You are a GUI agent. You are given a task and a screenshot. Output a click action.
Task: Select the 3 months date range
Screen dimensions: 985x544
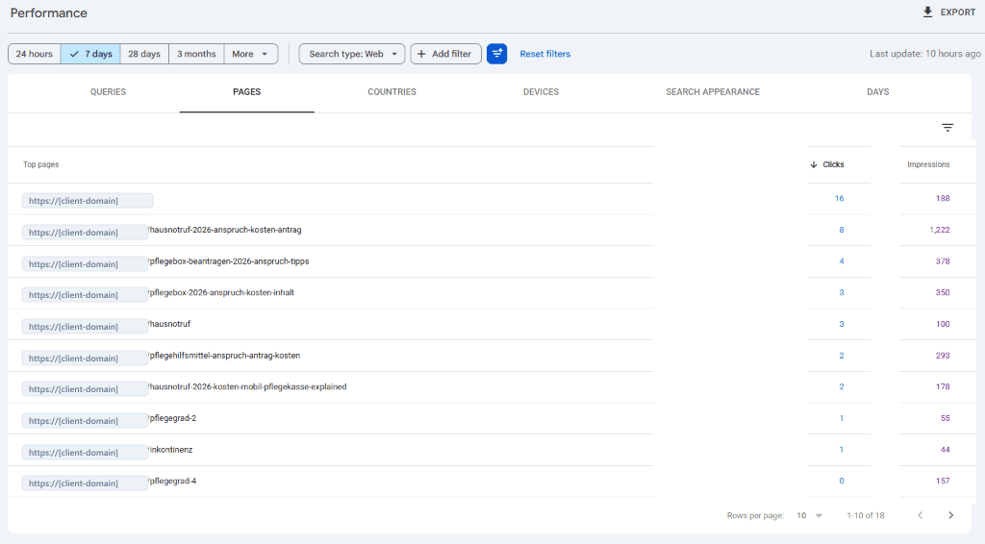[x=196, y=54]
